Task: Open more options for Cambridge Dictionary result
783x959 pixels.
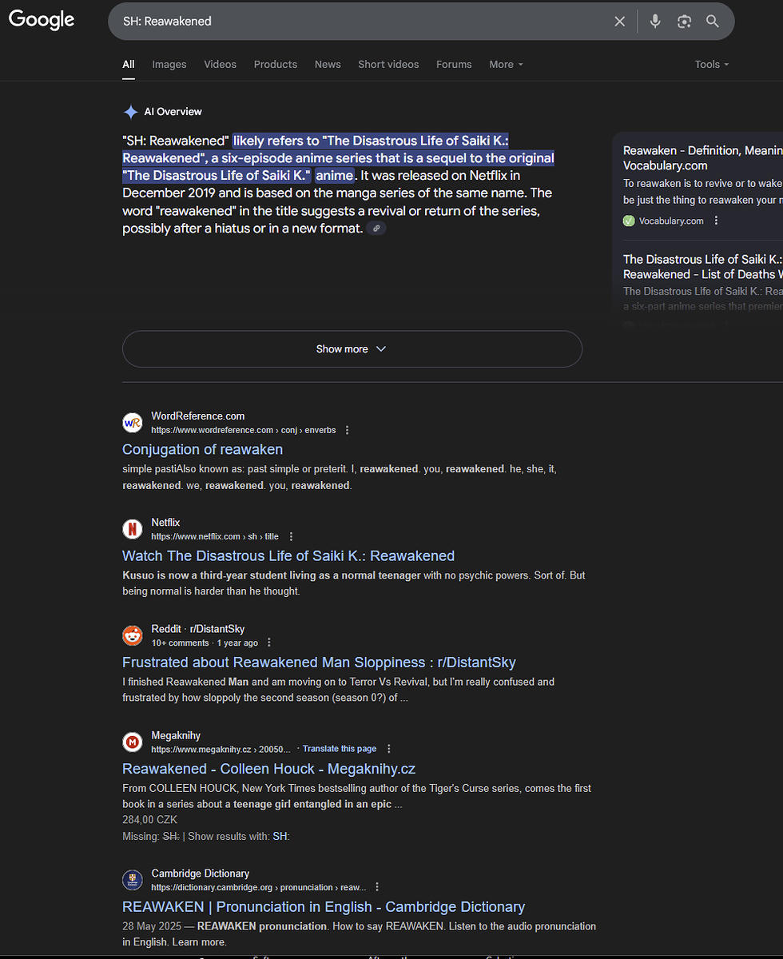Action: coord(377,887)
